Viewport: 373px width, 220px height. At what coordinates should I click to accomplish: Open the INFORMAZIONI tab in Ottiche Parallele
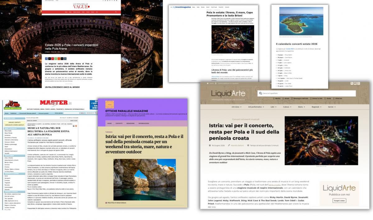[x=144, y=123]
